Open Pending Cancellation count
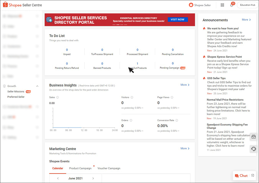The image size is (259, 183). [x=173, y=50]
